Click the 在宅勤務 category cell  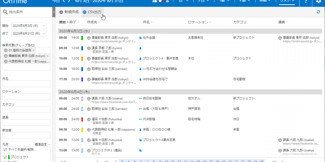239,79
